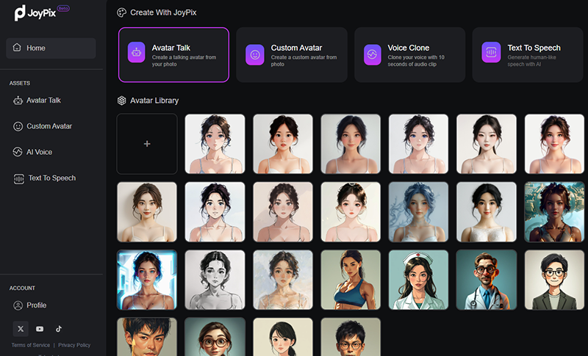Click the waveform icon beside AI Voice
588x356 pixels.
(18, 152)
